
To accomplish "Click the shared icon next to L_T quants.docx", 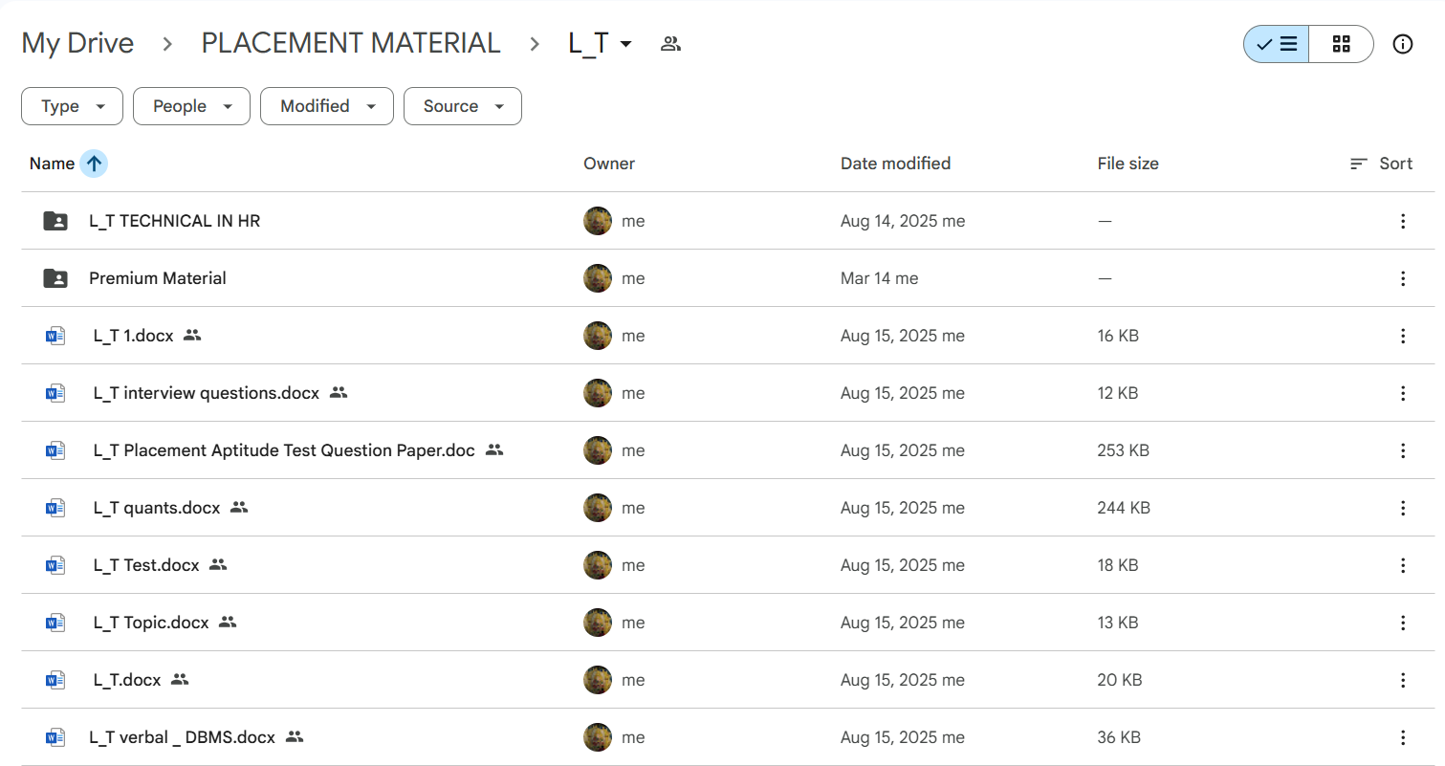I will coord(239,508).
